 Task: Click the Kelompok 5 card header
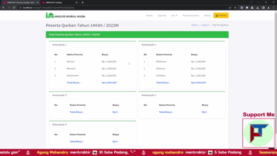[182, 95]
